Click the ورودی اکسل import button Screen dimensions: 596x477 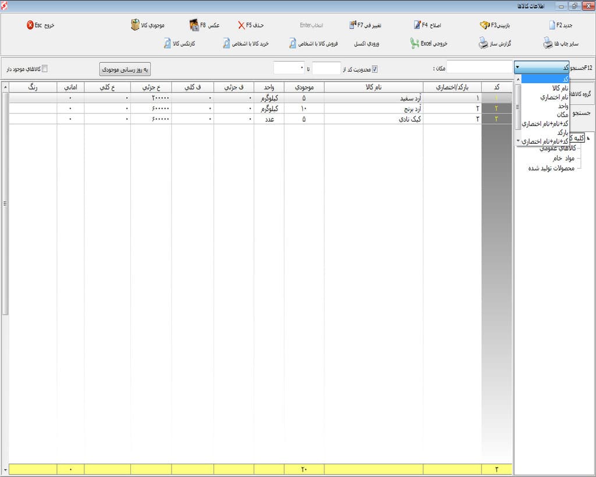[x=367, y=44]
